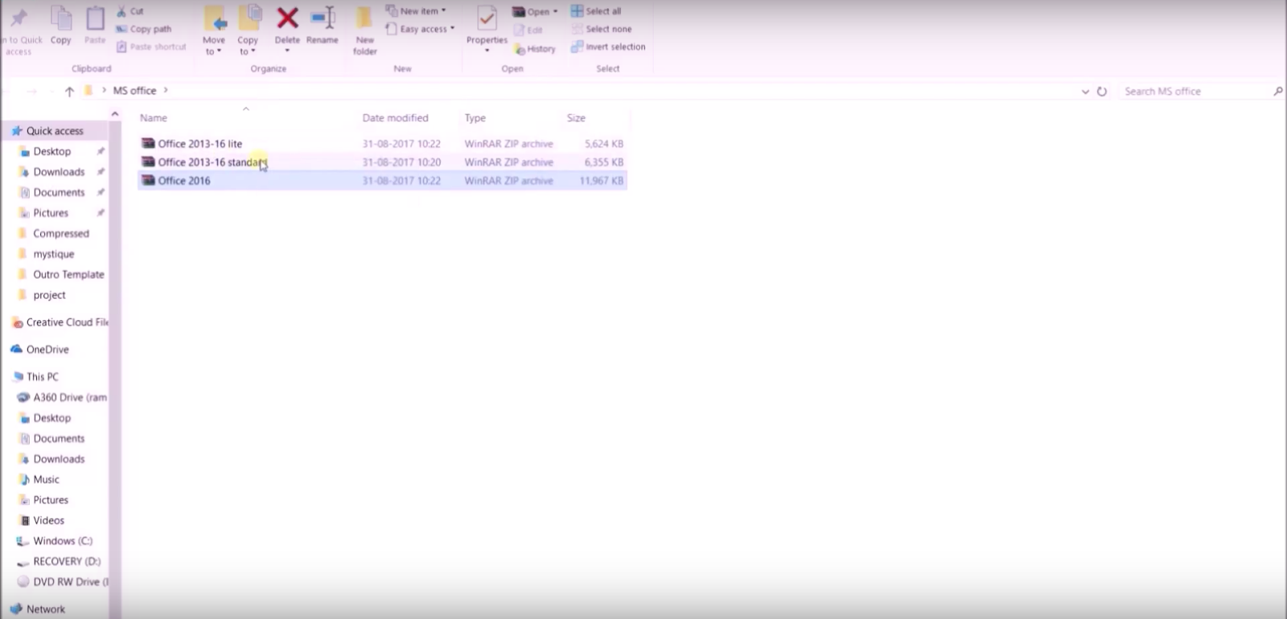Click the red Delete icon
The image size is (1287, 619).
click(287, 18)
